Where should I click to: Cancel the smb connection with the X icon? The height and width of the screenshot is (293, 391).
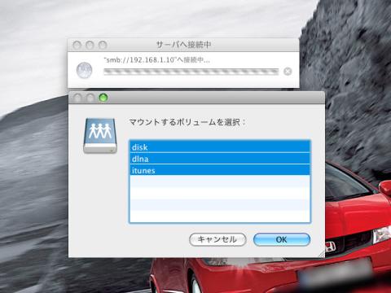pyautogui.click(x=288, y=72)
